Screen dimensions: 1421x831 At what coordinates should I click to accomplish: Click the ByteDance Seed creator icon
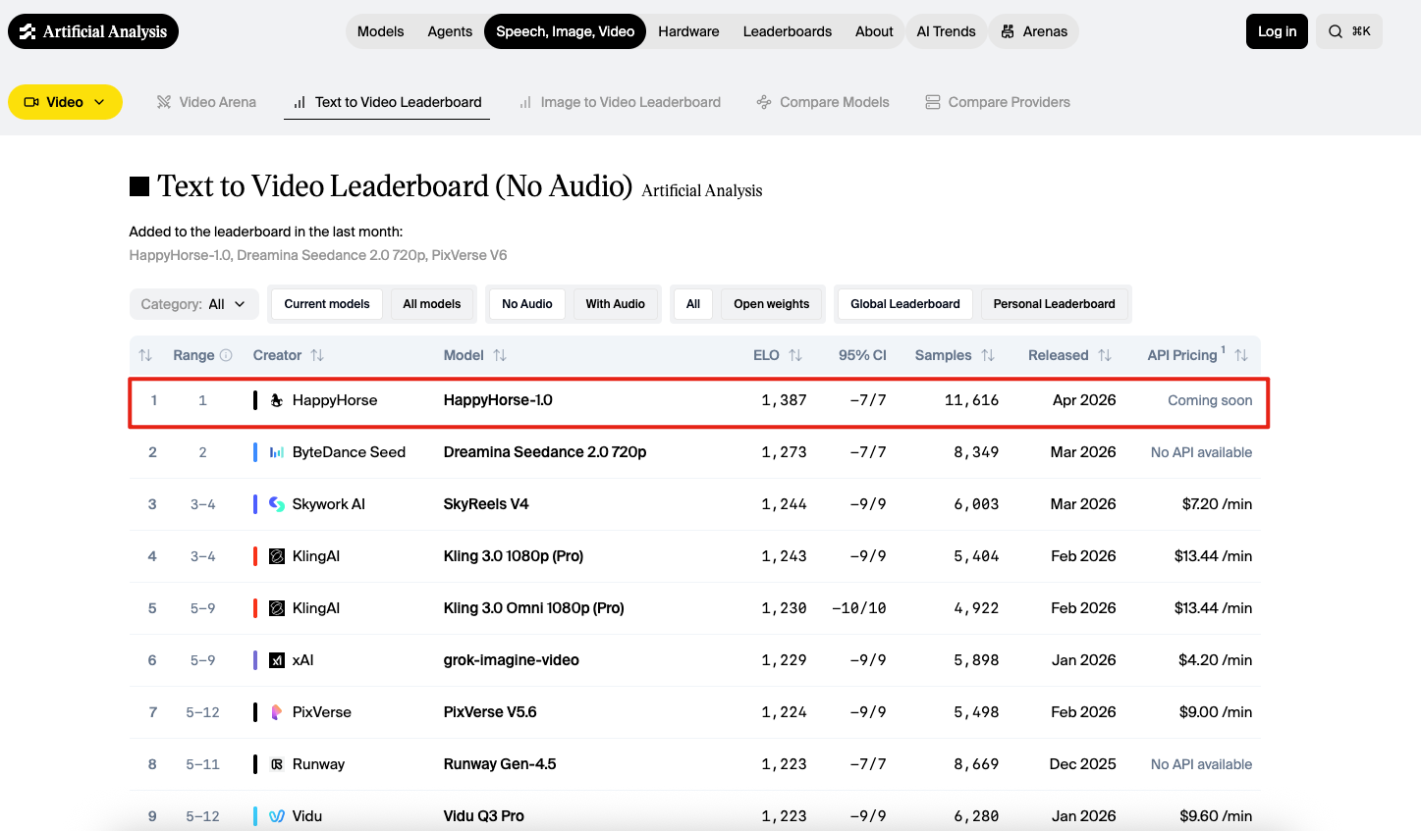[x=276, y=451]
